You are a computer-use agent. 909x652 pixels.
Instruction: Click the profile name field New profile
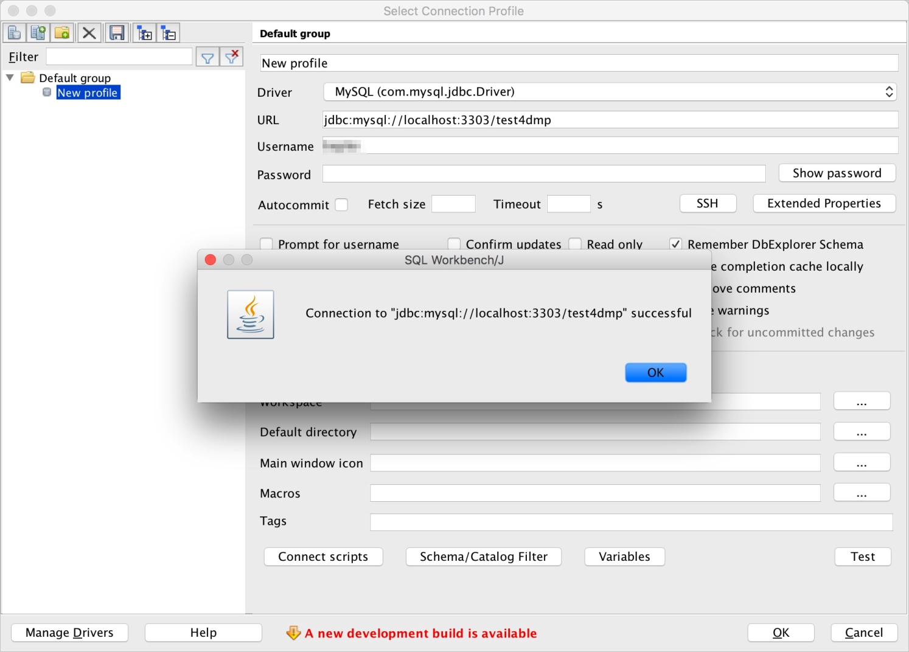pyautogui.click(x=579, y=63)
